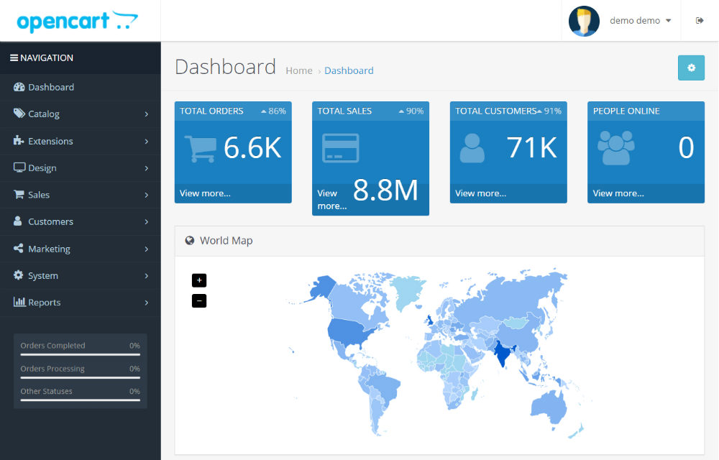
Task: Click the credit card icon in Total Sales
Action: pos(340,148)
